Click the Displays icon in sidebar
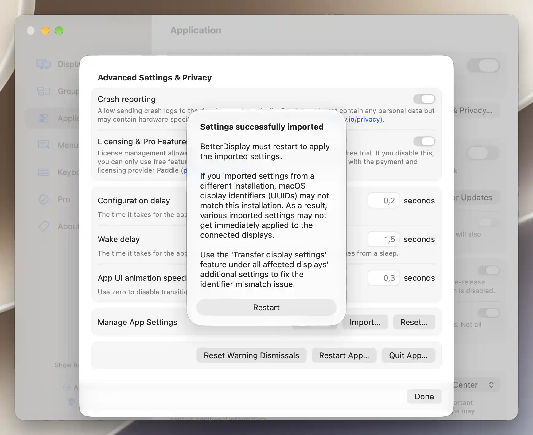 click(x=43, y=64)
